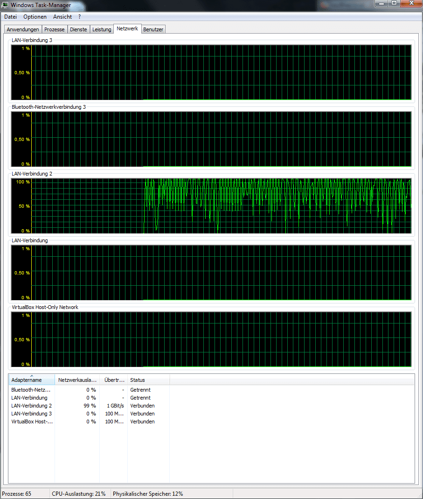Click the 99 % usage cell
This screenshot has width=423, height=499.
90,406
